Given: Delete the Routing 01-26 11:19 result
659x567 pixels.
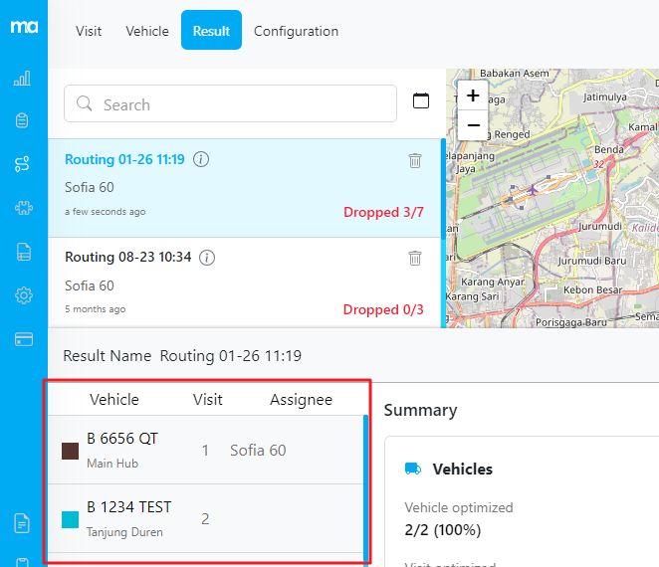Looking at the screenshot, I should (x=415, y=160).
